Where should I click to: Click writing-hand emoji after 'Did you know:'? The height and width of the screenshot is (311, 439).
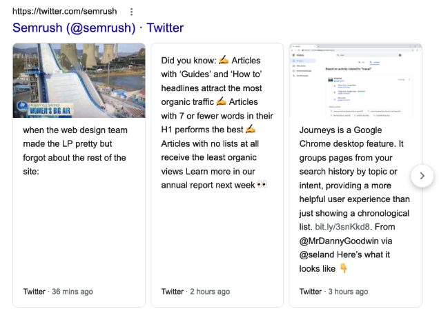point(224,60)
